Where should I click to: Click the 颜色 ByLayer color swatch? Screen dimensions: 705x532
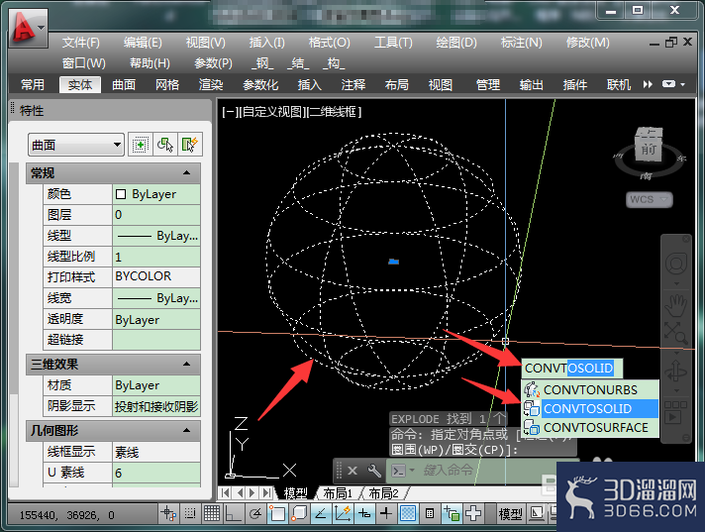(x=121, y=194)
